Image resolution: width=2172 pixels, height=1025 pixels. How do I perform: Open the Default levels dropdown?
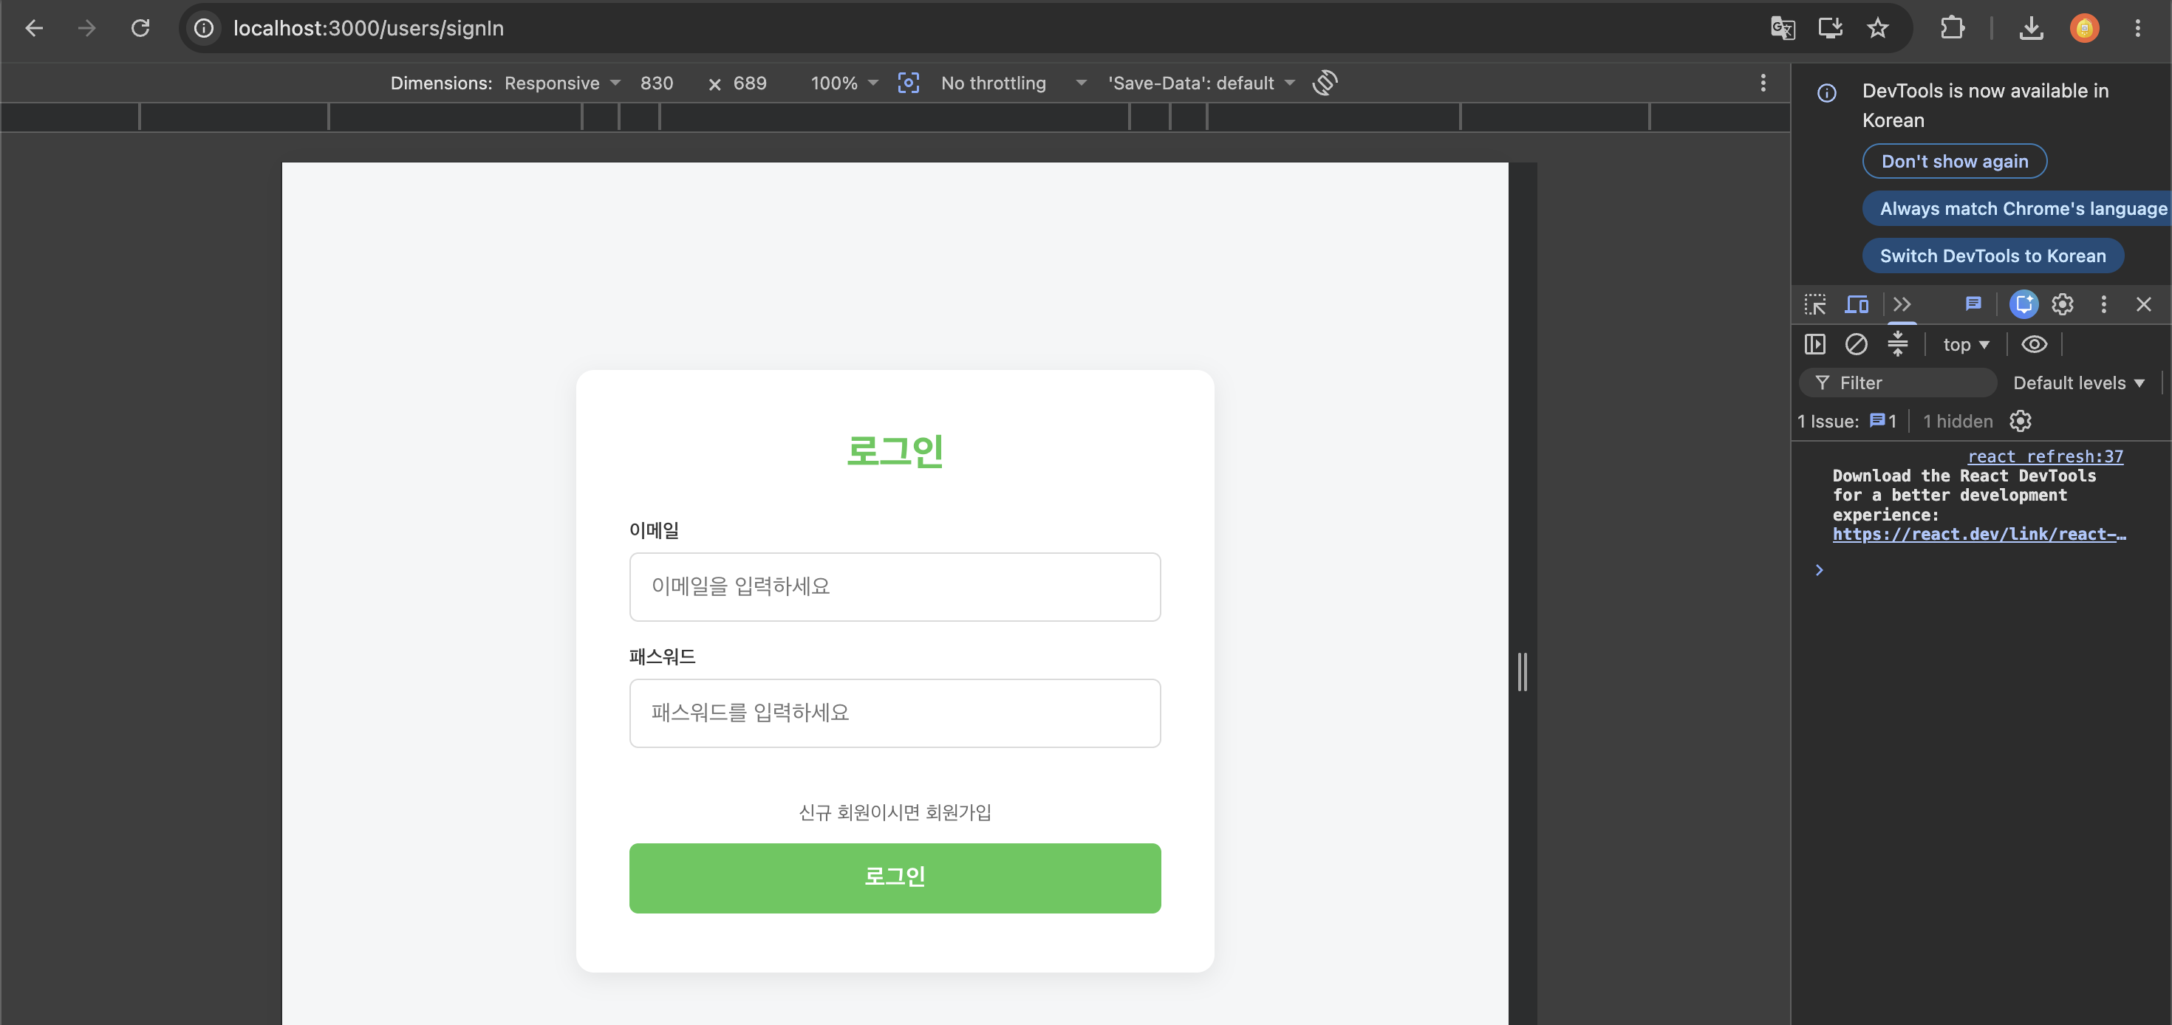click(2078, 383)
